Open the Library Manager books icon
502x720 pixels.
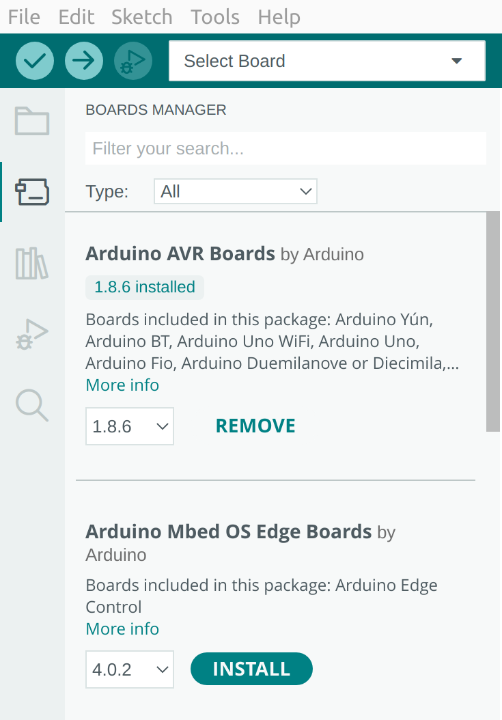[31, 264]
